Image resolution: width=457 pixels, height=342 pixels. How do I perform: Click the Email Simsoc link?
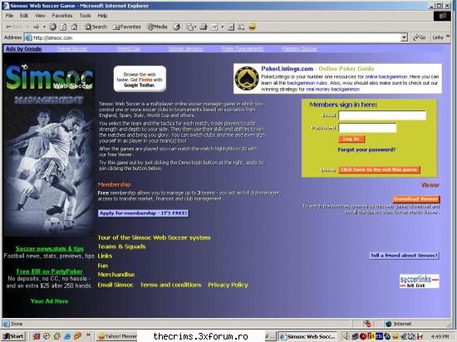point(115,285)
